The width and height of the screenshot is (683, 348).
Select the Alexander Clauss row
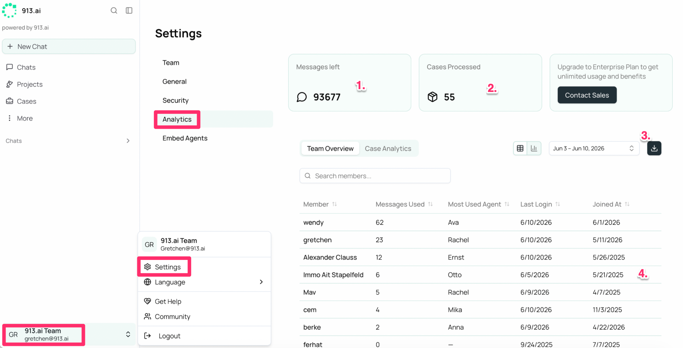tap(480, 257)
